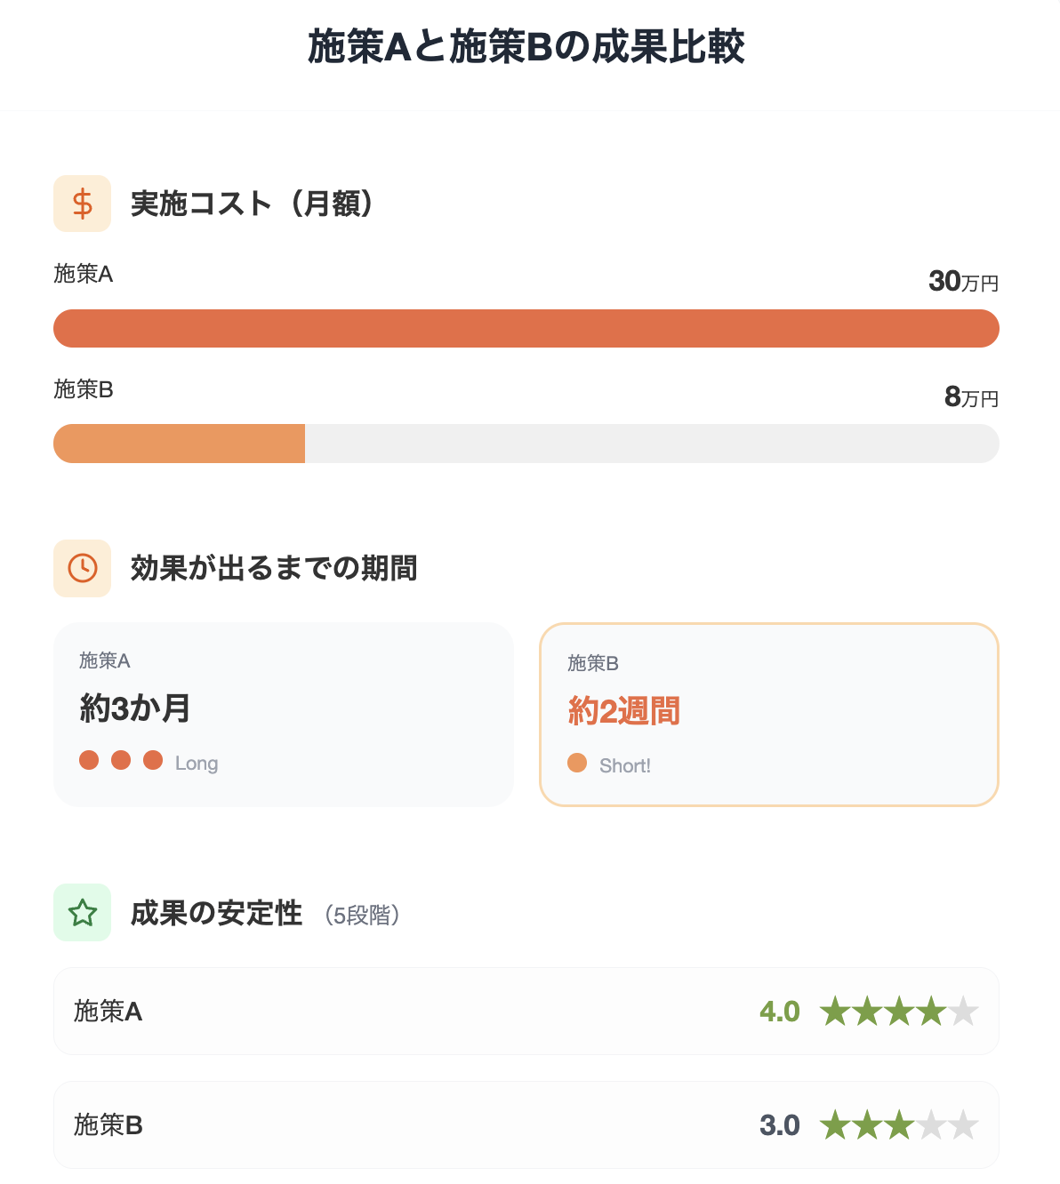Click the green star stability icon

[x=82, y=912]
